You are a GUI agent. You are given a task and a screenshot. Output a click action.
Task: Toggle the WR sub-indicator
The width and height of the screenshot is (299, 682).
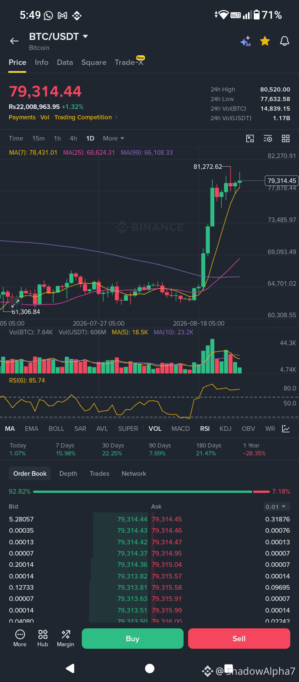point(270,429)
